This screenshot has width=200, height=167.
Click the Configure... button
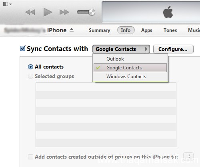tap(173, 49)
